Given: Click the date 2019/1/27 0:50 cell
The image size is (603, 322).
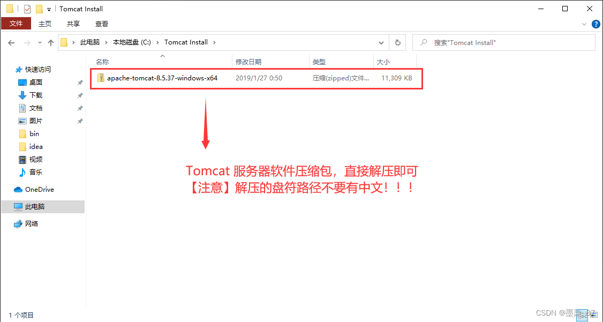Looking at the screenshot, I should click(x=259, y=78).
